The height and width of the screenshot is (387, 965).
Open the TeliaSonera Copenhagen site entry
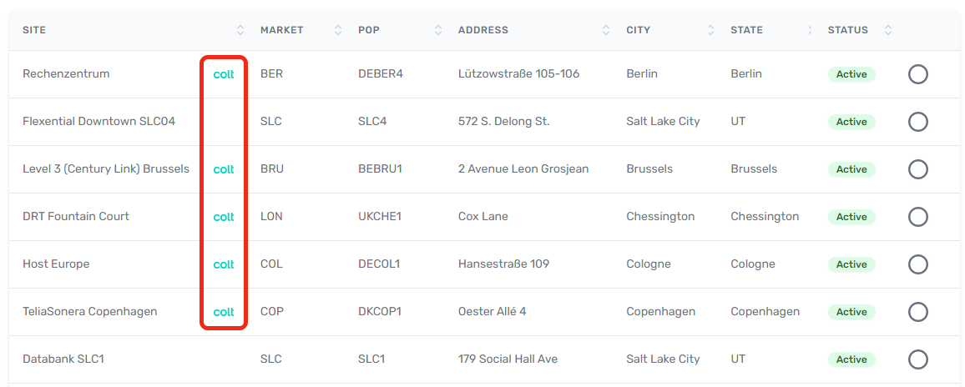[90, 312]
